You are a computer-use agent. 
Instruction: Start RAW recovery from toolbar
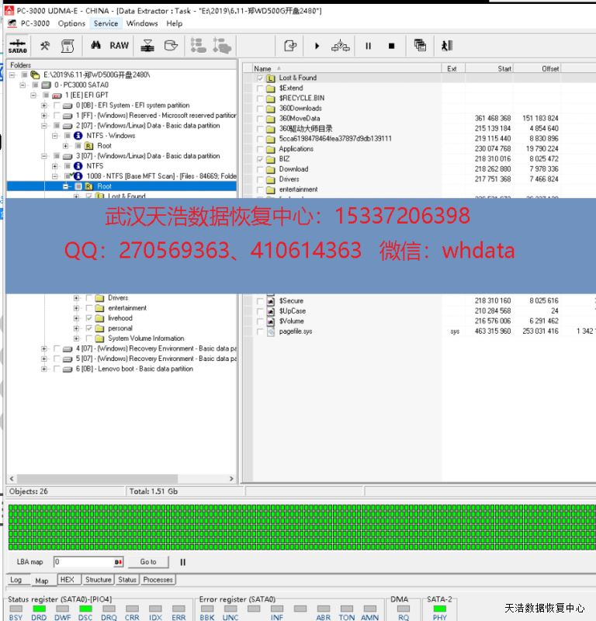pos(120,46)
